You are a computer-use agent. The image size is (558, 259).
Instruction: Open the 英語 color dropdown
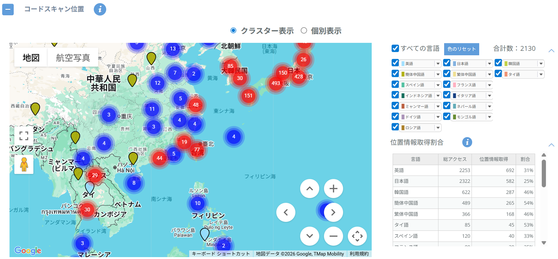coord(438,64)
